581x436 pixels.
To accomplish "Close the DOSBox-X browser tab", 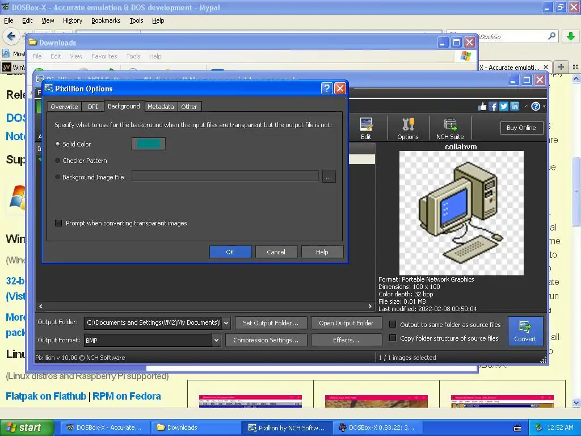I will tap(545, 67).
